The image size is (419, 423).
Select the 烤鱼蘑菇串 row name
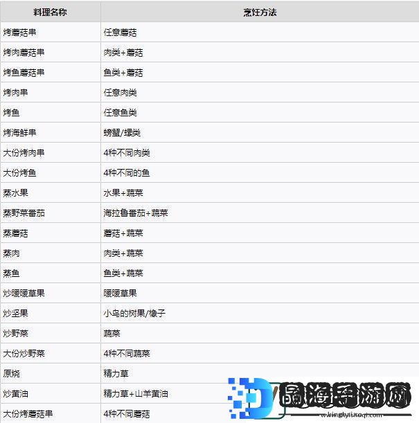pyautogui.click(x=24, y=73)
